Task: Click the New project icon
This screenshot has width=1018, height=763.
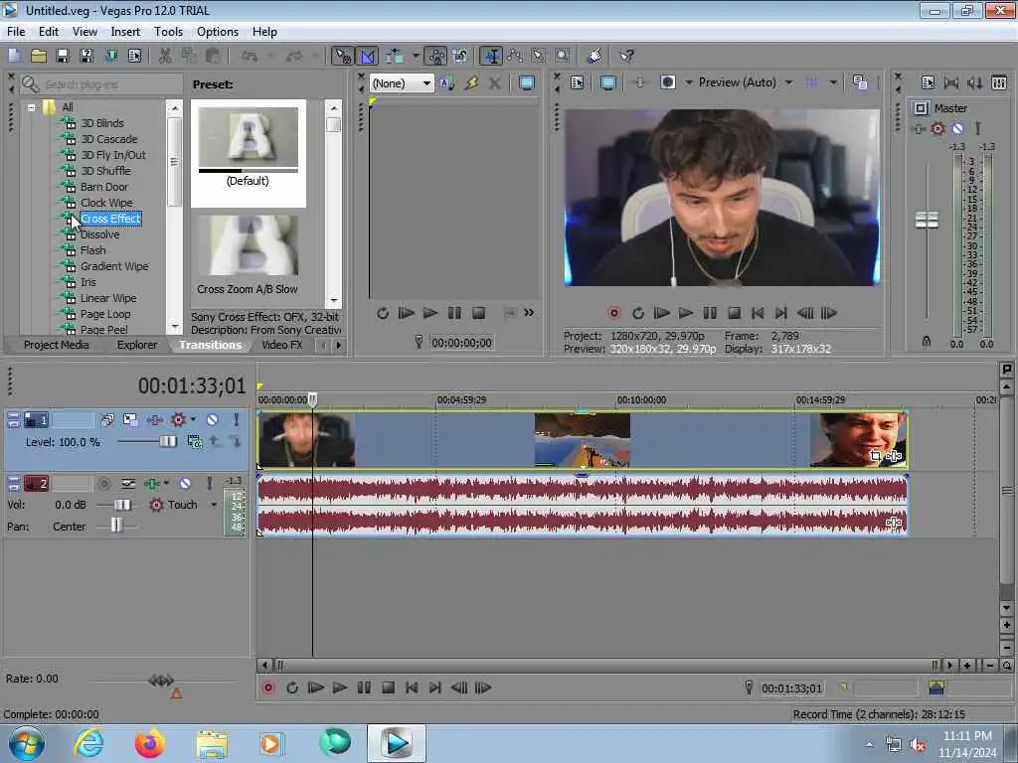Action: click(14, 56)
